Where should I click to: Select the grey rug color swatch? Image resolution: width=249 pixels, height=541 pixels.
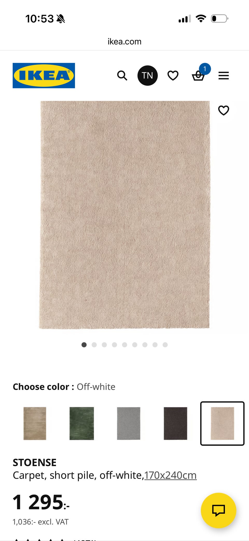129,423
